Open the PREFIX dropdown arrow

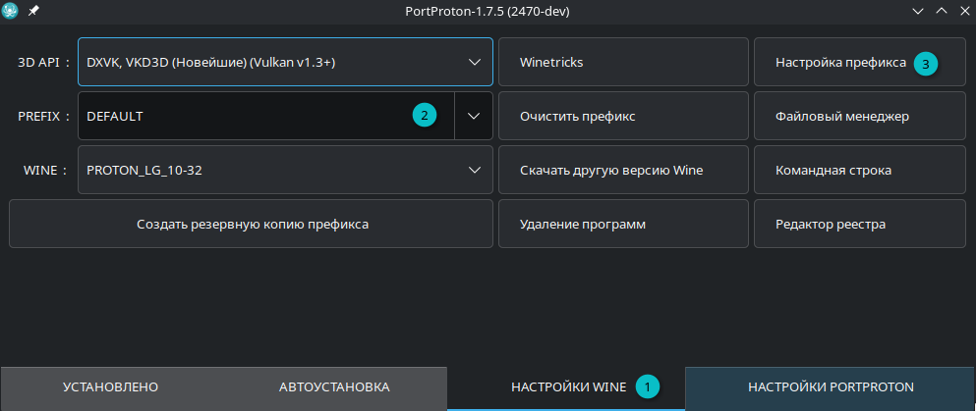pos(474,116)
